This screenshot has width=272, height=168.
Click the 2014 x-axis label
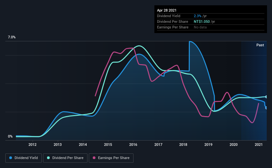[x=83, y=145]
